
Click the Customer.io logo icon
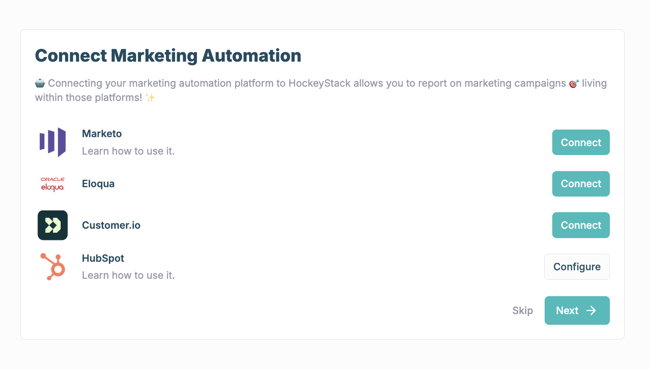pyautogui.click(x=53, y=225)
